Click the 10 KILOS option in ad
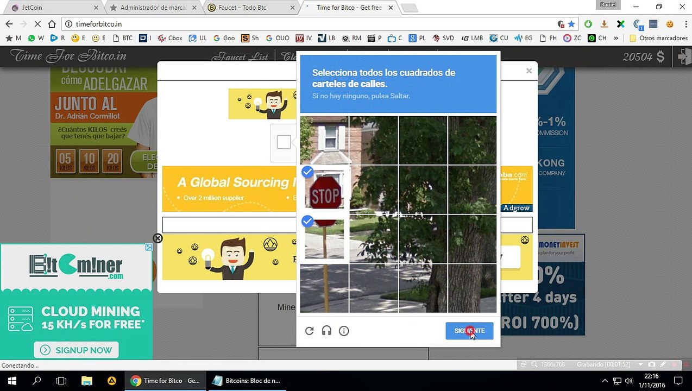Image resolution: width=692 pixels, height=391 pixels. [89, 161]
